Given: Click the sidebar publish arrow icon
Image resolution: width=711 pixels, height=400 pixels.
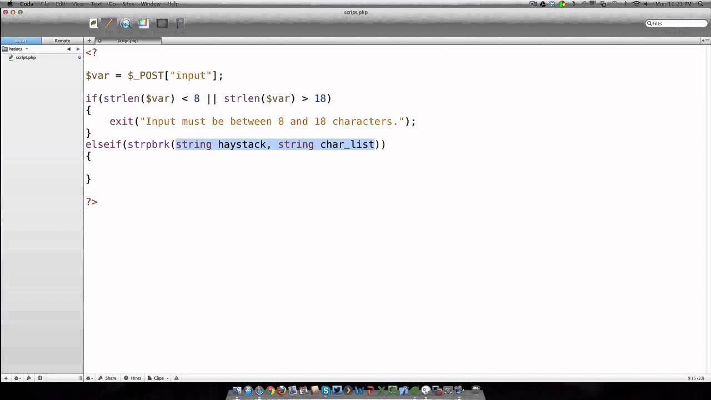Looking at the screenshot, I should [x=29, y=378].
